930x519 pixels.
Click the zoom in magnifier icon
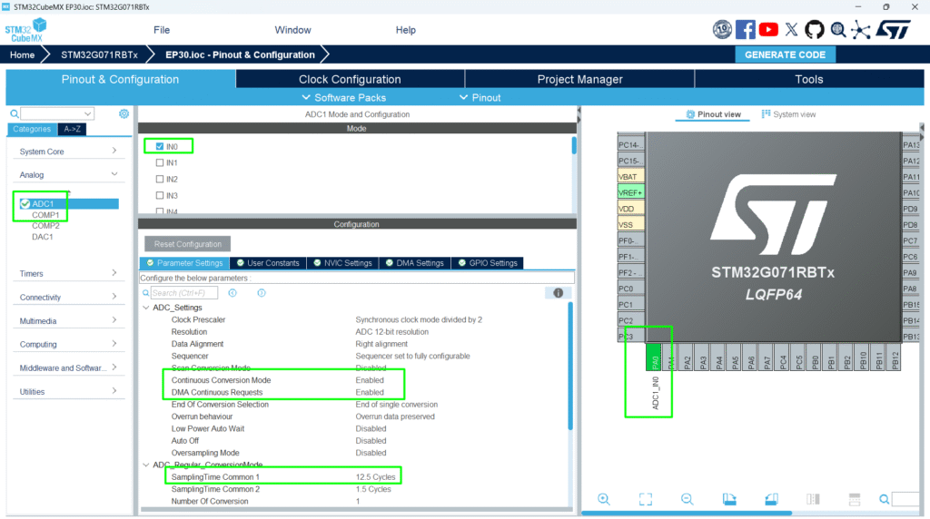pyautogui.click(x=604, y=499)
